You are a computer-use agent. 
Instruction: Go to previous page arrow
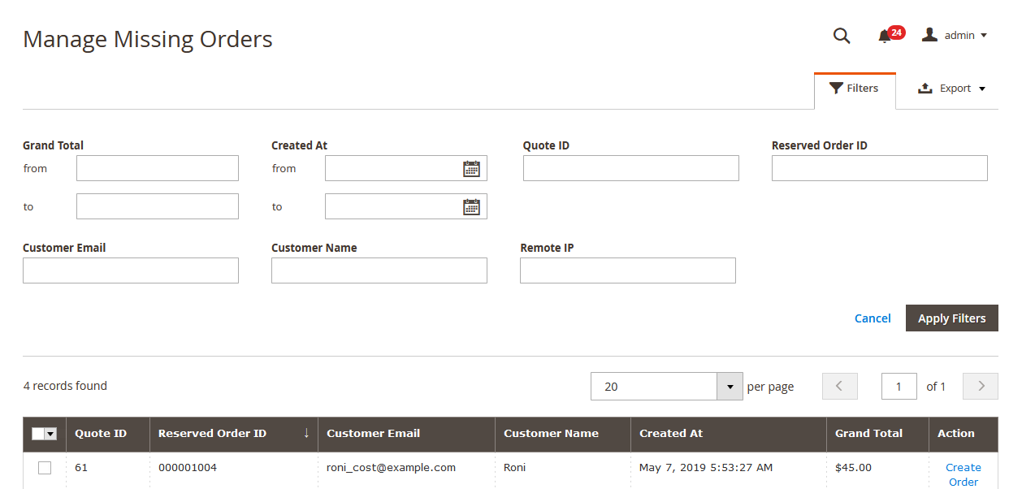(840, 387)
